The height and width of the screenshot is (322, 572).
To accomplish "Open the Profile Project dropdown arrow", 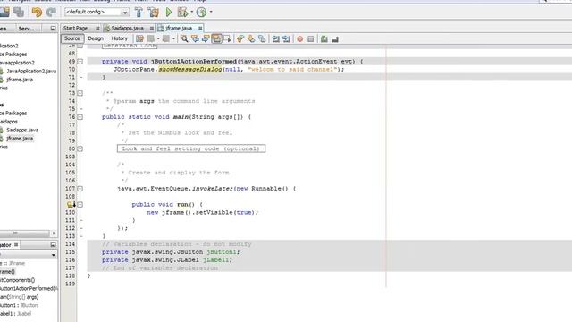I will 211,12.
